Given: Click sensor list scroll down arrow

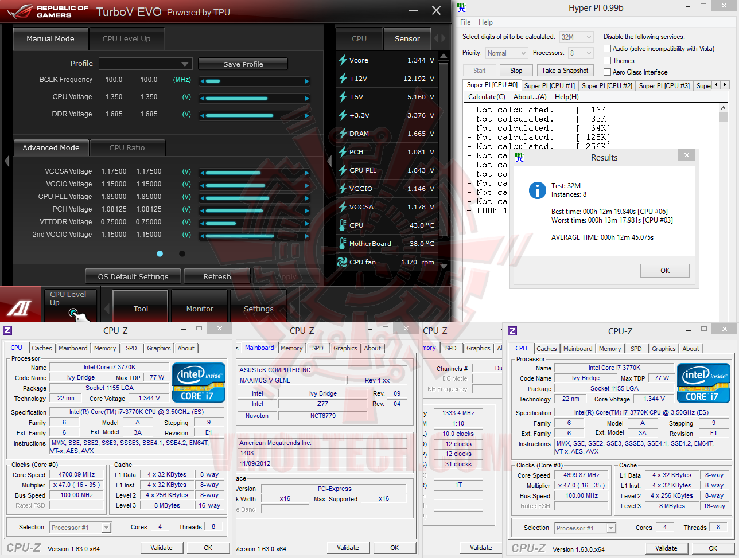Looking at the screenshot, I should point(444,268).
